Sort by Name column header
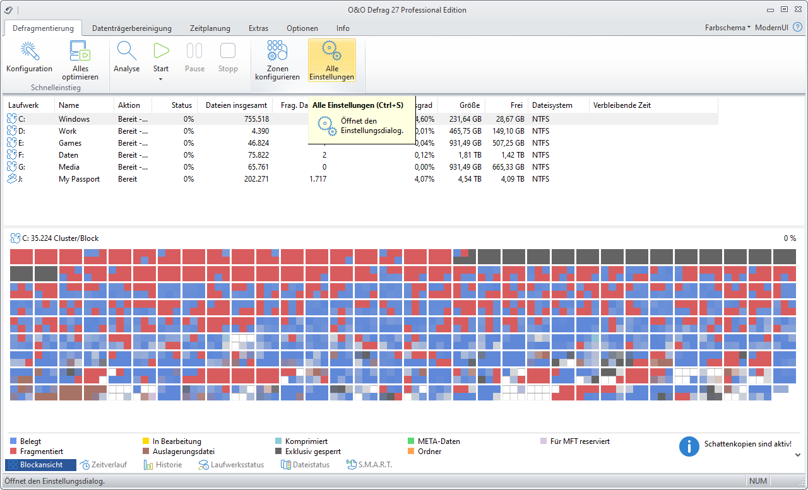The image size is (808, 490). coord(84,105)
